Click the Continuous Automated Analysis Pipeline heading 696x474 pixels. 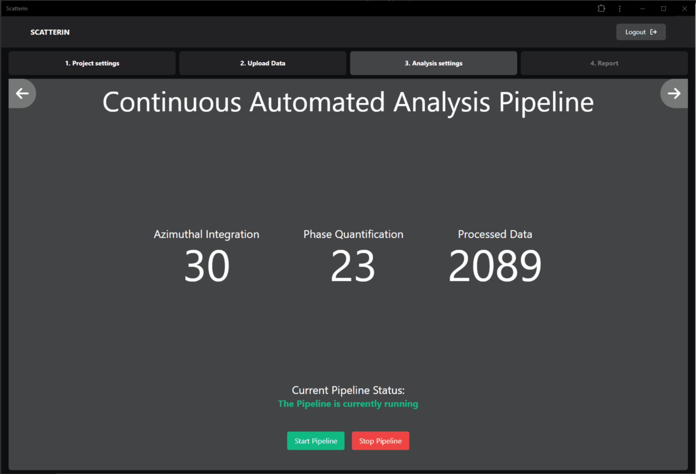[x=348, y=101]
